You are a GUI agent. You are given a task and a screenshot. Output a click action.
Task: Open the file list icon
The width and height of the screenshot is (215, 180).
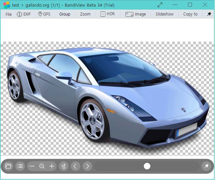[20, 166]
